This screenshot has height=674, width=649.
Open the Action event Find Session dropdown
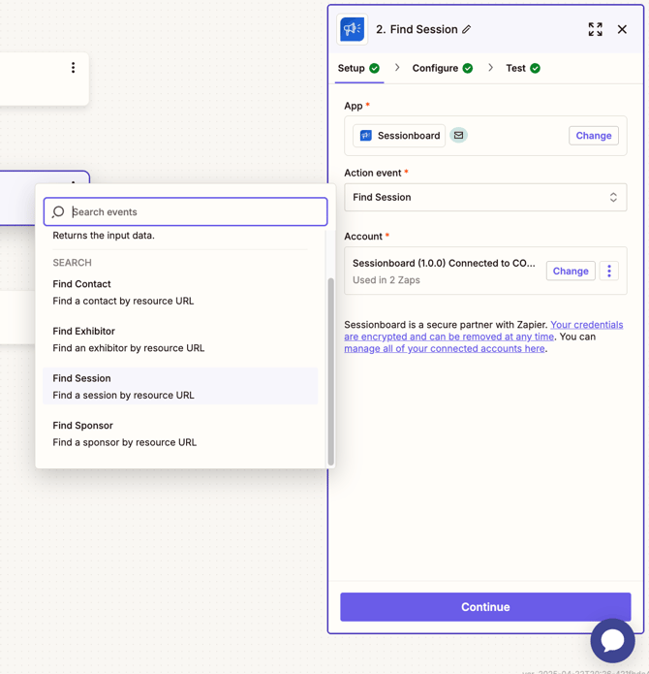point(485,197)
